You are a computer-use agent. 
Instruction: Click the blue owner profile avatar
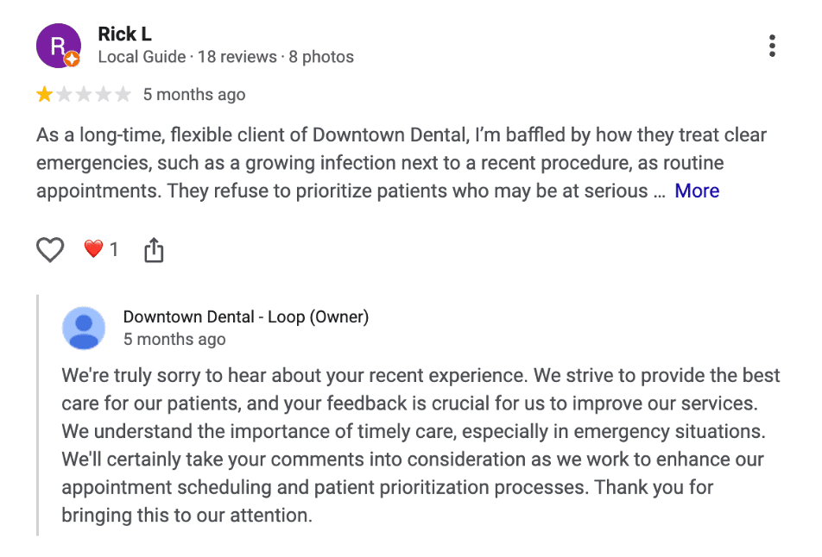coord(84,328)
